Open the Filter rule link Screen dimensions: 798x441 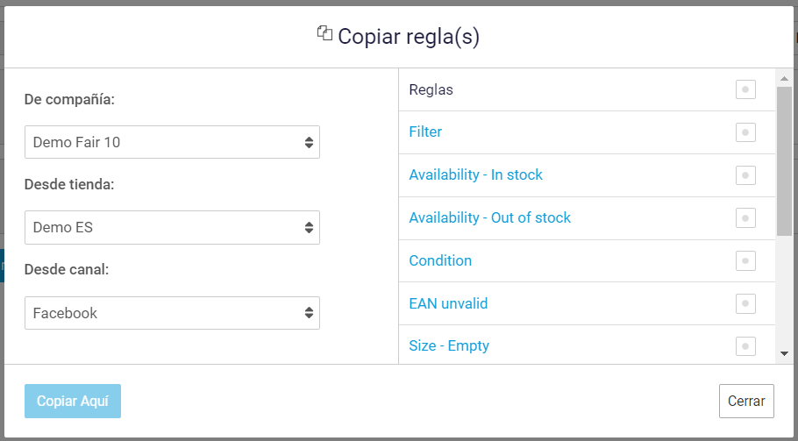click(x=425, y=132)
